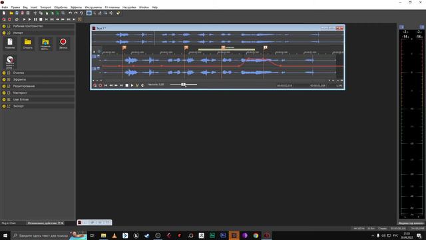Open the Файл menu
The image size is (426, 240).
(5, 7)
